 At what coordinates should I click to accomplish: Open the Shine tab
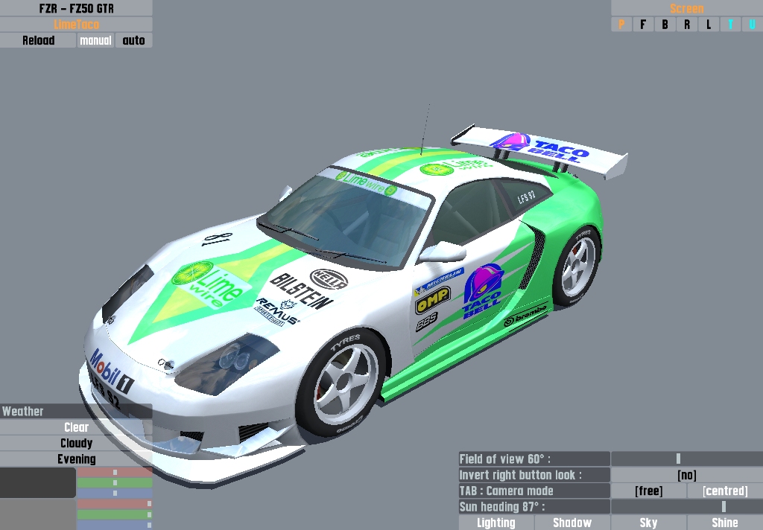[x=725, y=523]
